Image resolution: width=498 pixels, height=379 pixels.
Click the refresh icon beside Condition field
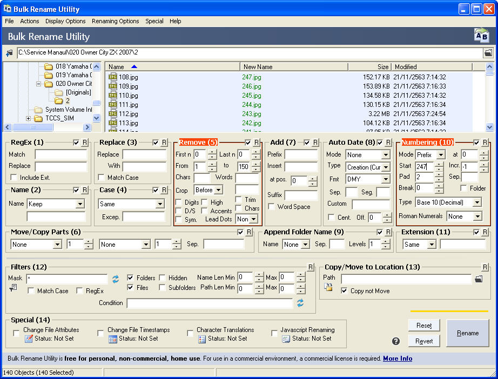coord(300,303)
